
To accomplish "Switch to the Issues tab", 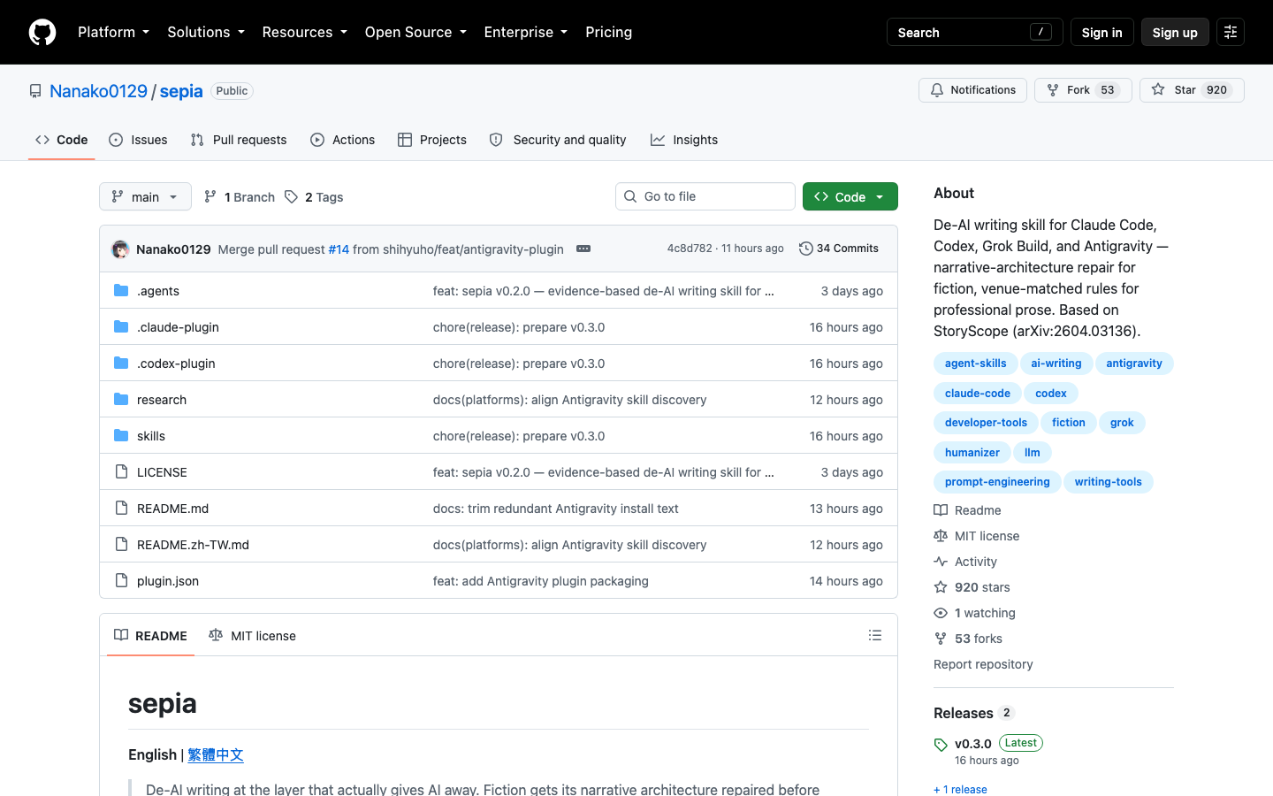I will click(138, 140).
